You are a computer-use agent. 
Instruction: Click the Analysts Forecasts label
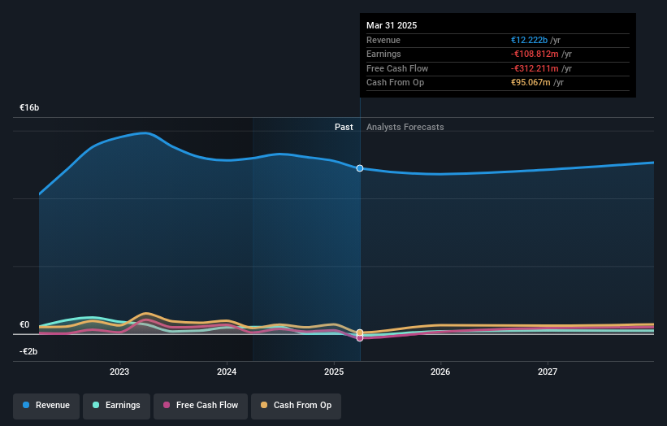[405, 128]
